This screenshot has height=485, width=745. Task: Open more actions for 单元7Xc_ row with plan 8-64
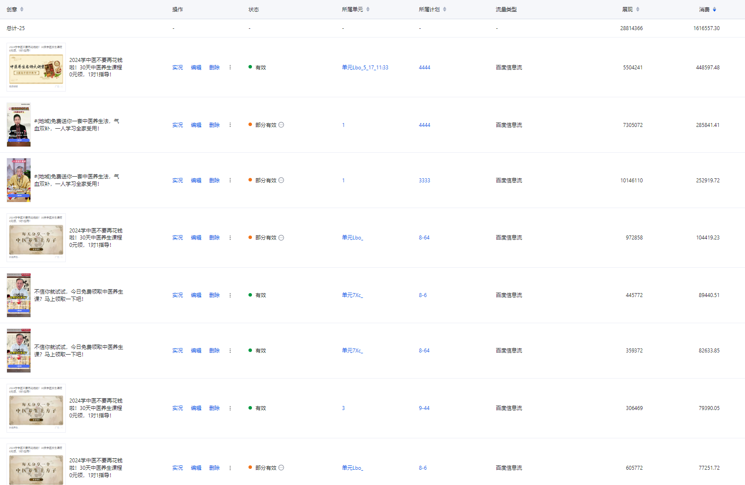pyautogui.click(x=230, y=351)
